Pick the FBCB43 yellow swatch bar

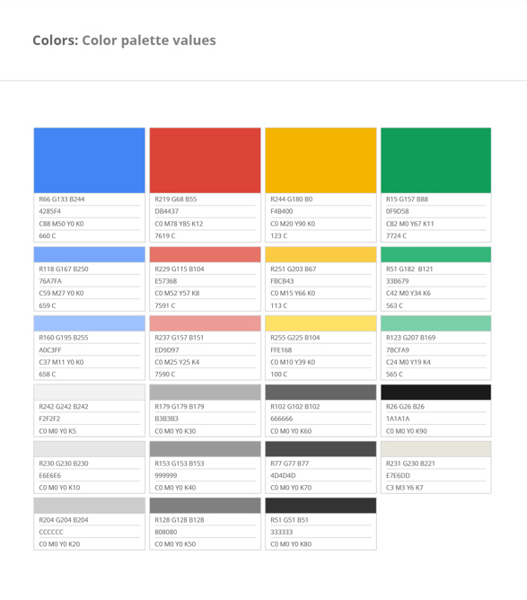pos(321,254)
